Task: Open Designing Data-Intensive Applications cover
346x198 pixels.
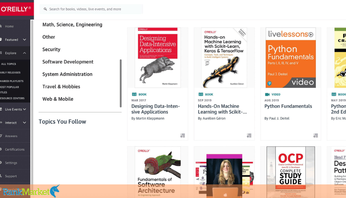Action: tap(158, 58)
